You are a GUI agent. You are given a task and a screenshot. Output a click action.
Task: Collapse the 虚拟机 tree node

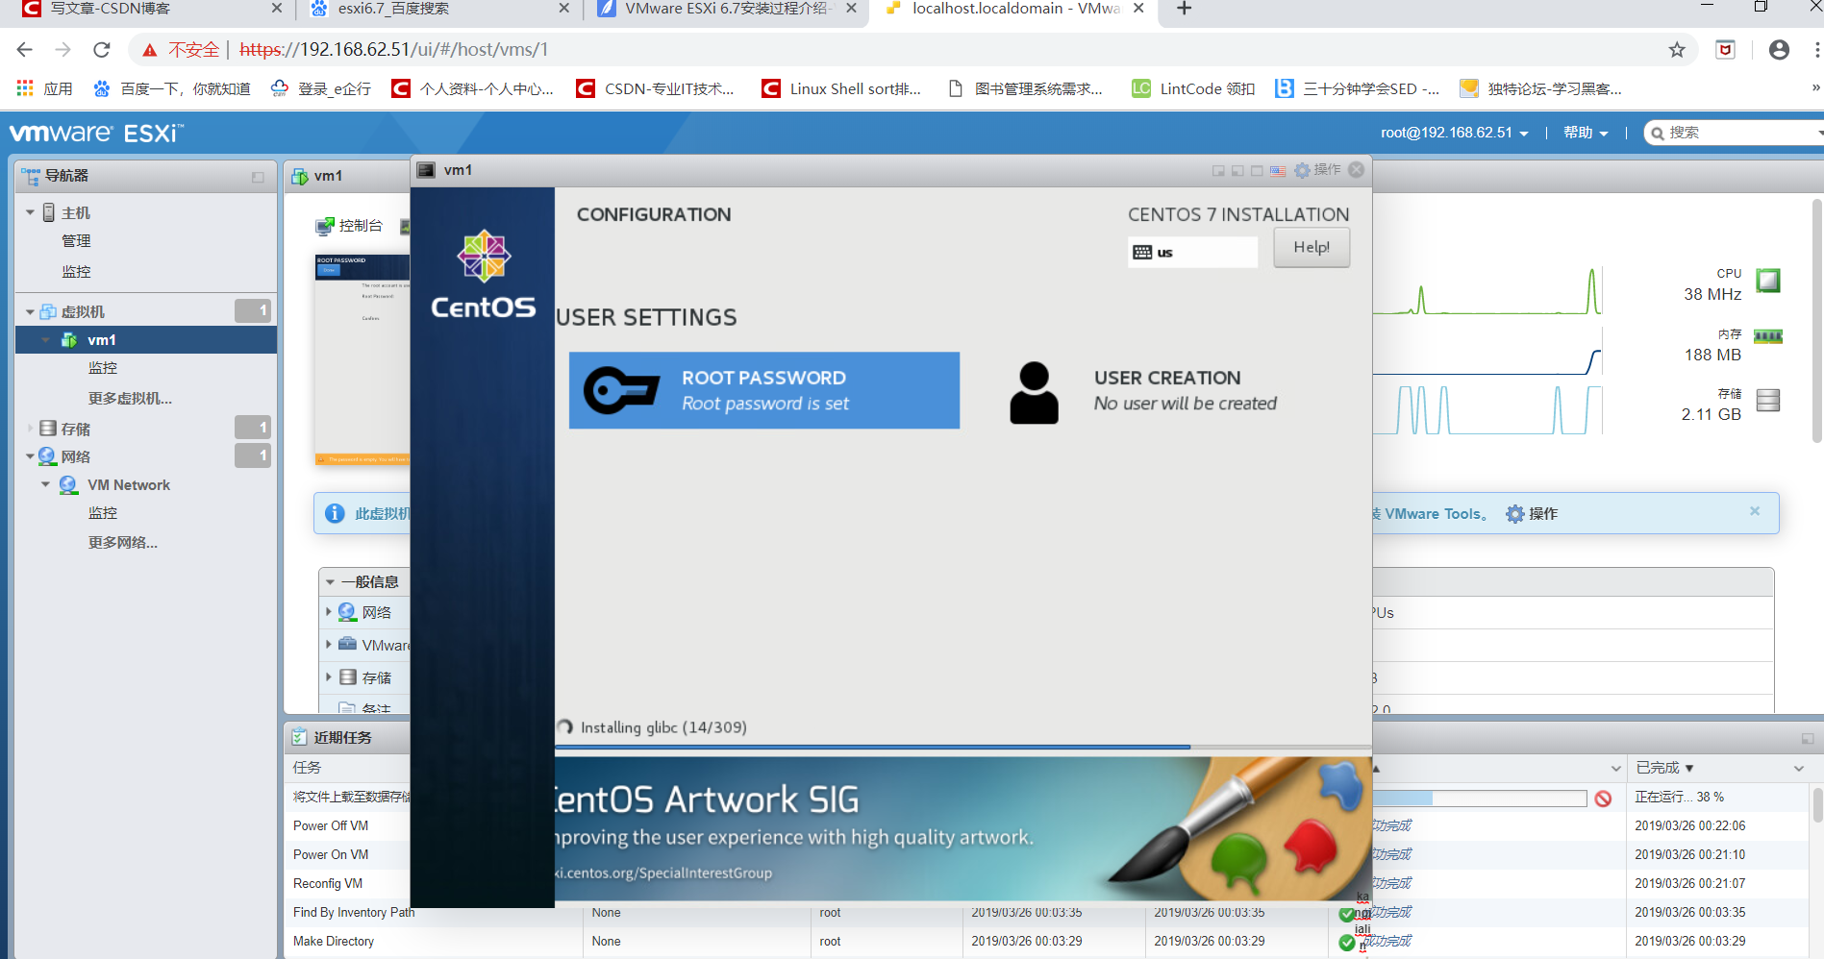pos(30,311)
